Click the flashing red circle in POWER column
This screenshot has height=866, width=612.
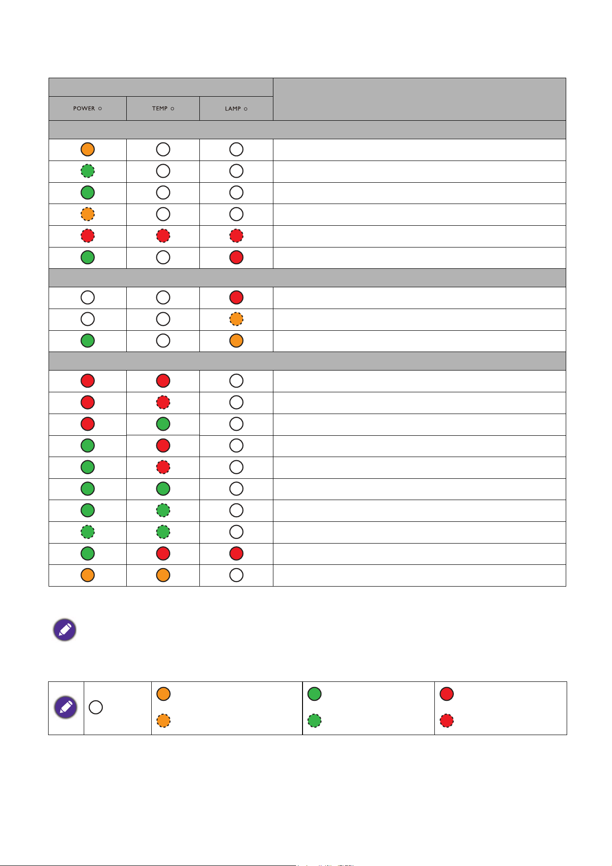tap(87, 235)
